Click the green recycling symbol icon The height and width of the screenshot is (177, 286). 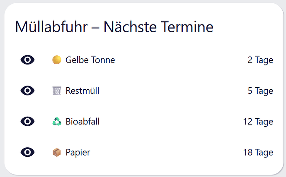[x=57, y=121]
